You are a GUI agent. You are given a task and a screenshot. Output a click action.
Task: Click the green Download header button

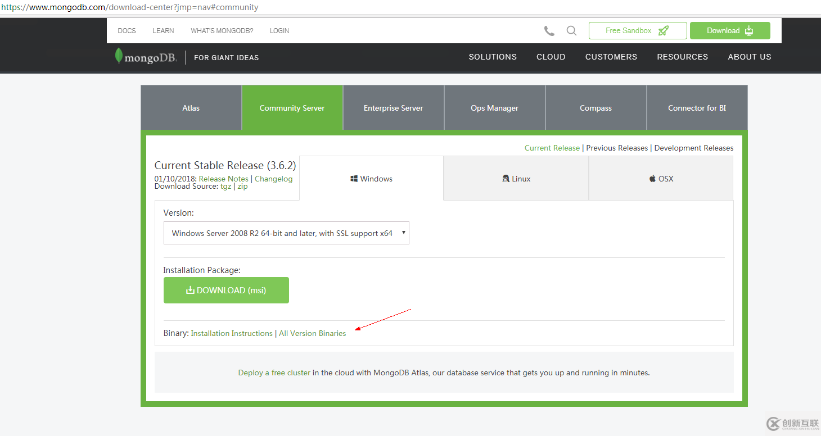point(730,31)
